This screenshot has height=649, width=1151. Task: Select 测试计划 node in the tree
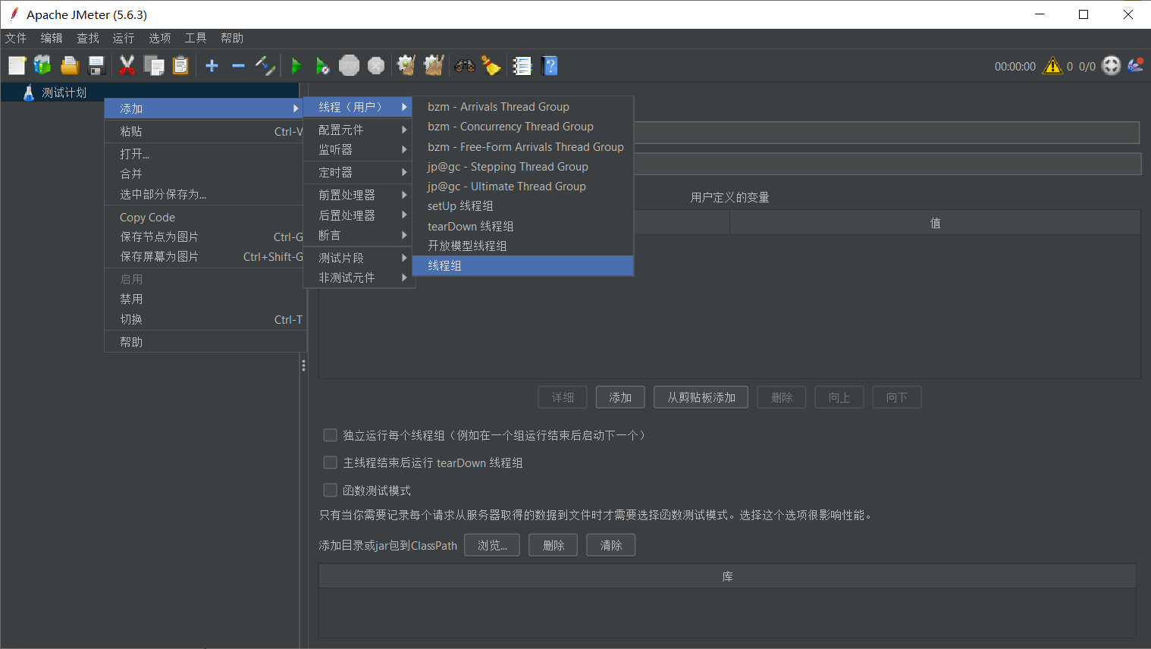(x=64, y=92)
